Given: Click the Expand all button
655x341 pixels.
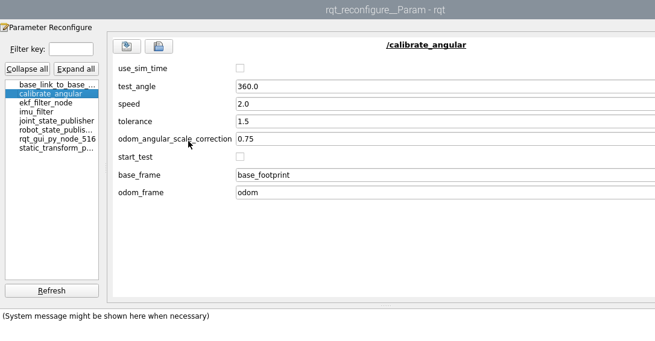Looking at the screenshot, I should point(76,69).
